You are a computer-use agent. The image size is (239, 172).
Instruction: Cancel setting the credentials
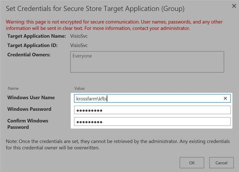221,163
